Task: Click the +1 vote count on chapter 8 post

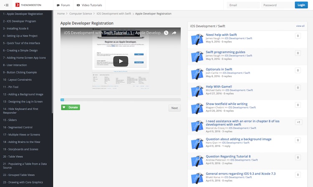Action: click(x=298, y=122)
